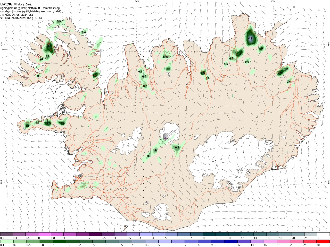Select the medium green 0.5–0.8 rain swatch
330x247 pixels.
coord(33,242)
